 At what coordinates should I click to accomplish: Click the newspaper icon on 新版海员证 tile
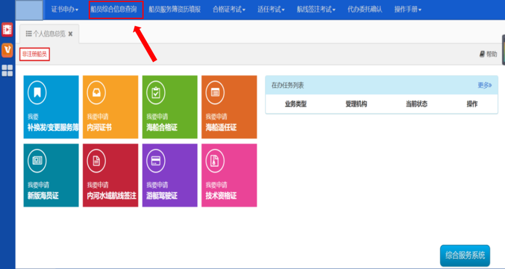click(x=37, y=161)
